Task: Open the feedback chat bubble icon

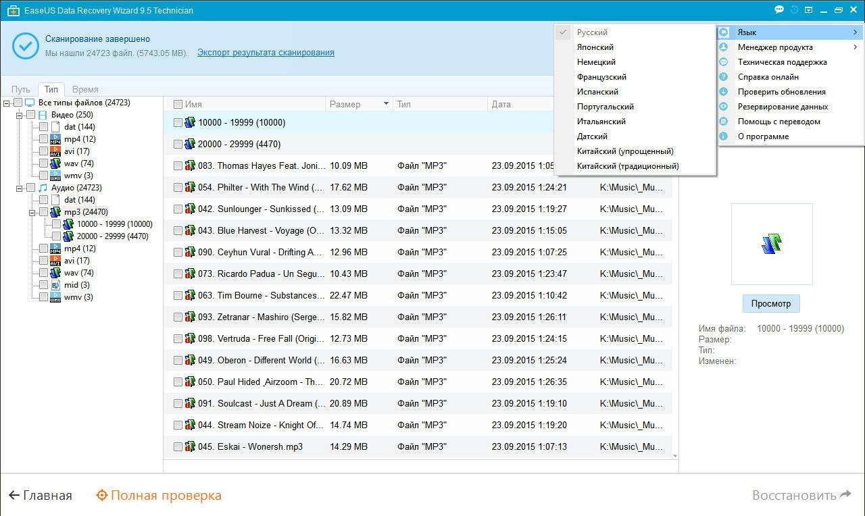Action: (x=779, y=10)
